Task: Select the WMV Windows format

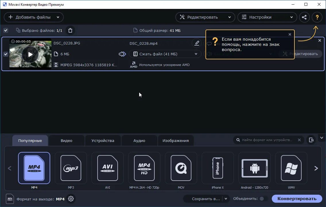Action: click(291, 168)
